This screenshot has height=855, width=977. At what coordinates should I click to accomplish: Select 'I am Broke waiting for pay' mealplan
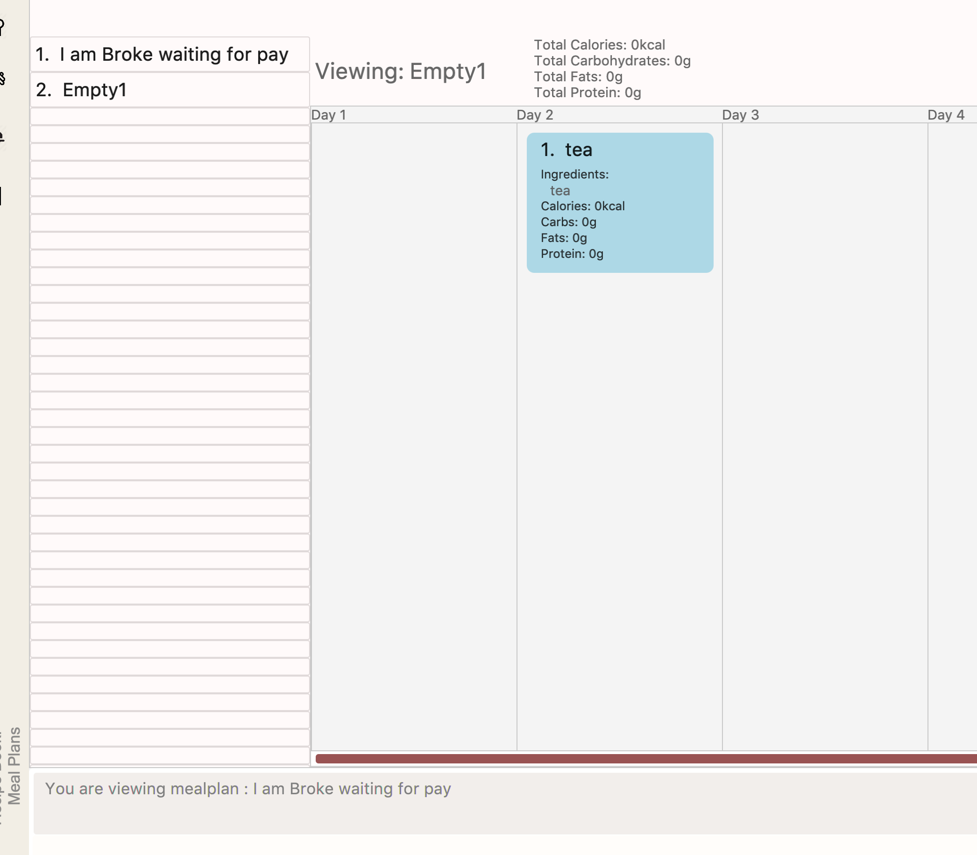point(169,54)
